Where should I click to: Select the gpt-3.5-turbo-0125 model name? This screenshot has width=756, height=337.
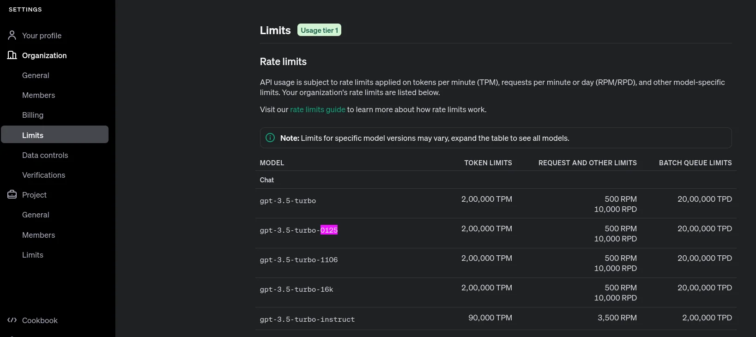point(299,230)
